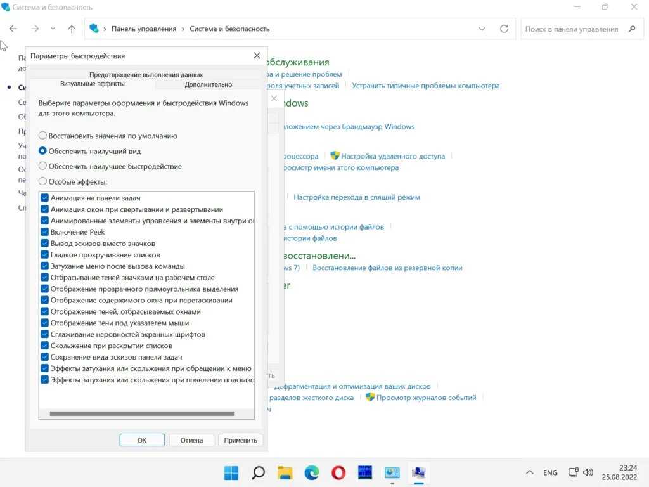This screenshot has width=649, height=487.
Task: Launch Opera browser from the taskbar
Action: 338,472
